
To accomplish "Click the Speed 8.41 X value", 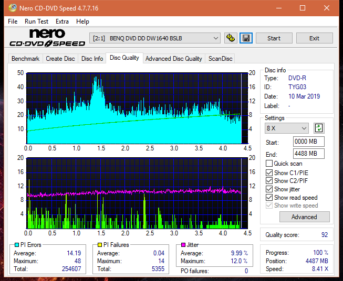I will (x=320, y=269).
